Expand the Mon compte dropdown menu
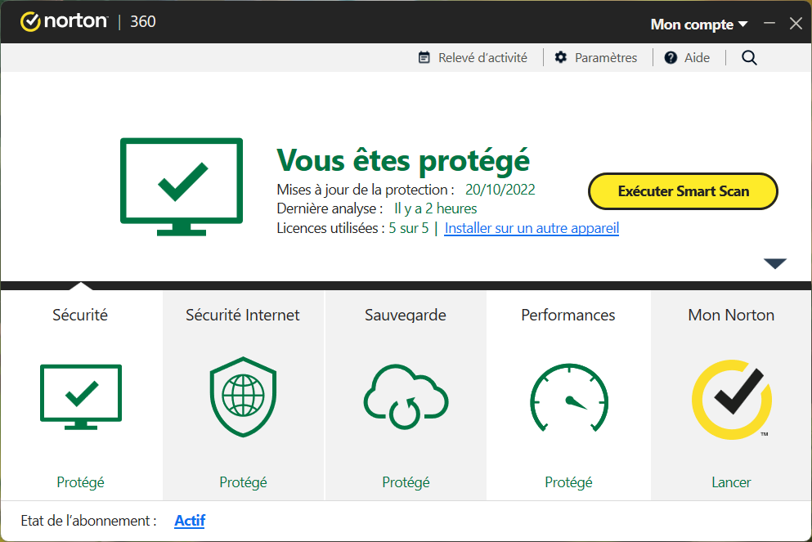 [x=698, y=25]
